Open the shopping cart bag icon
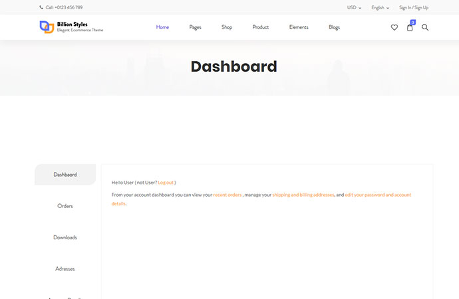 pos(410,27)
